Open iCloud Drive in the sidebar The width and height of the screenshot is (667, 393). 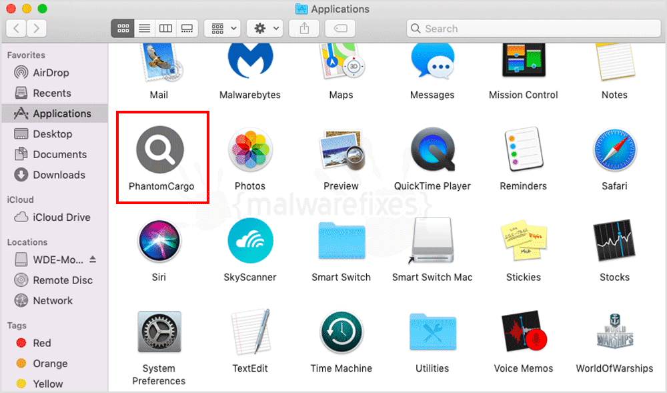point(55,218)
